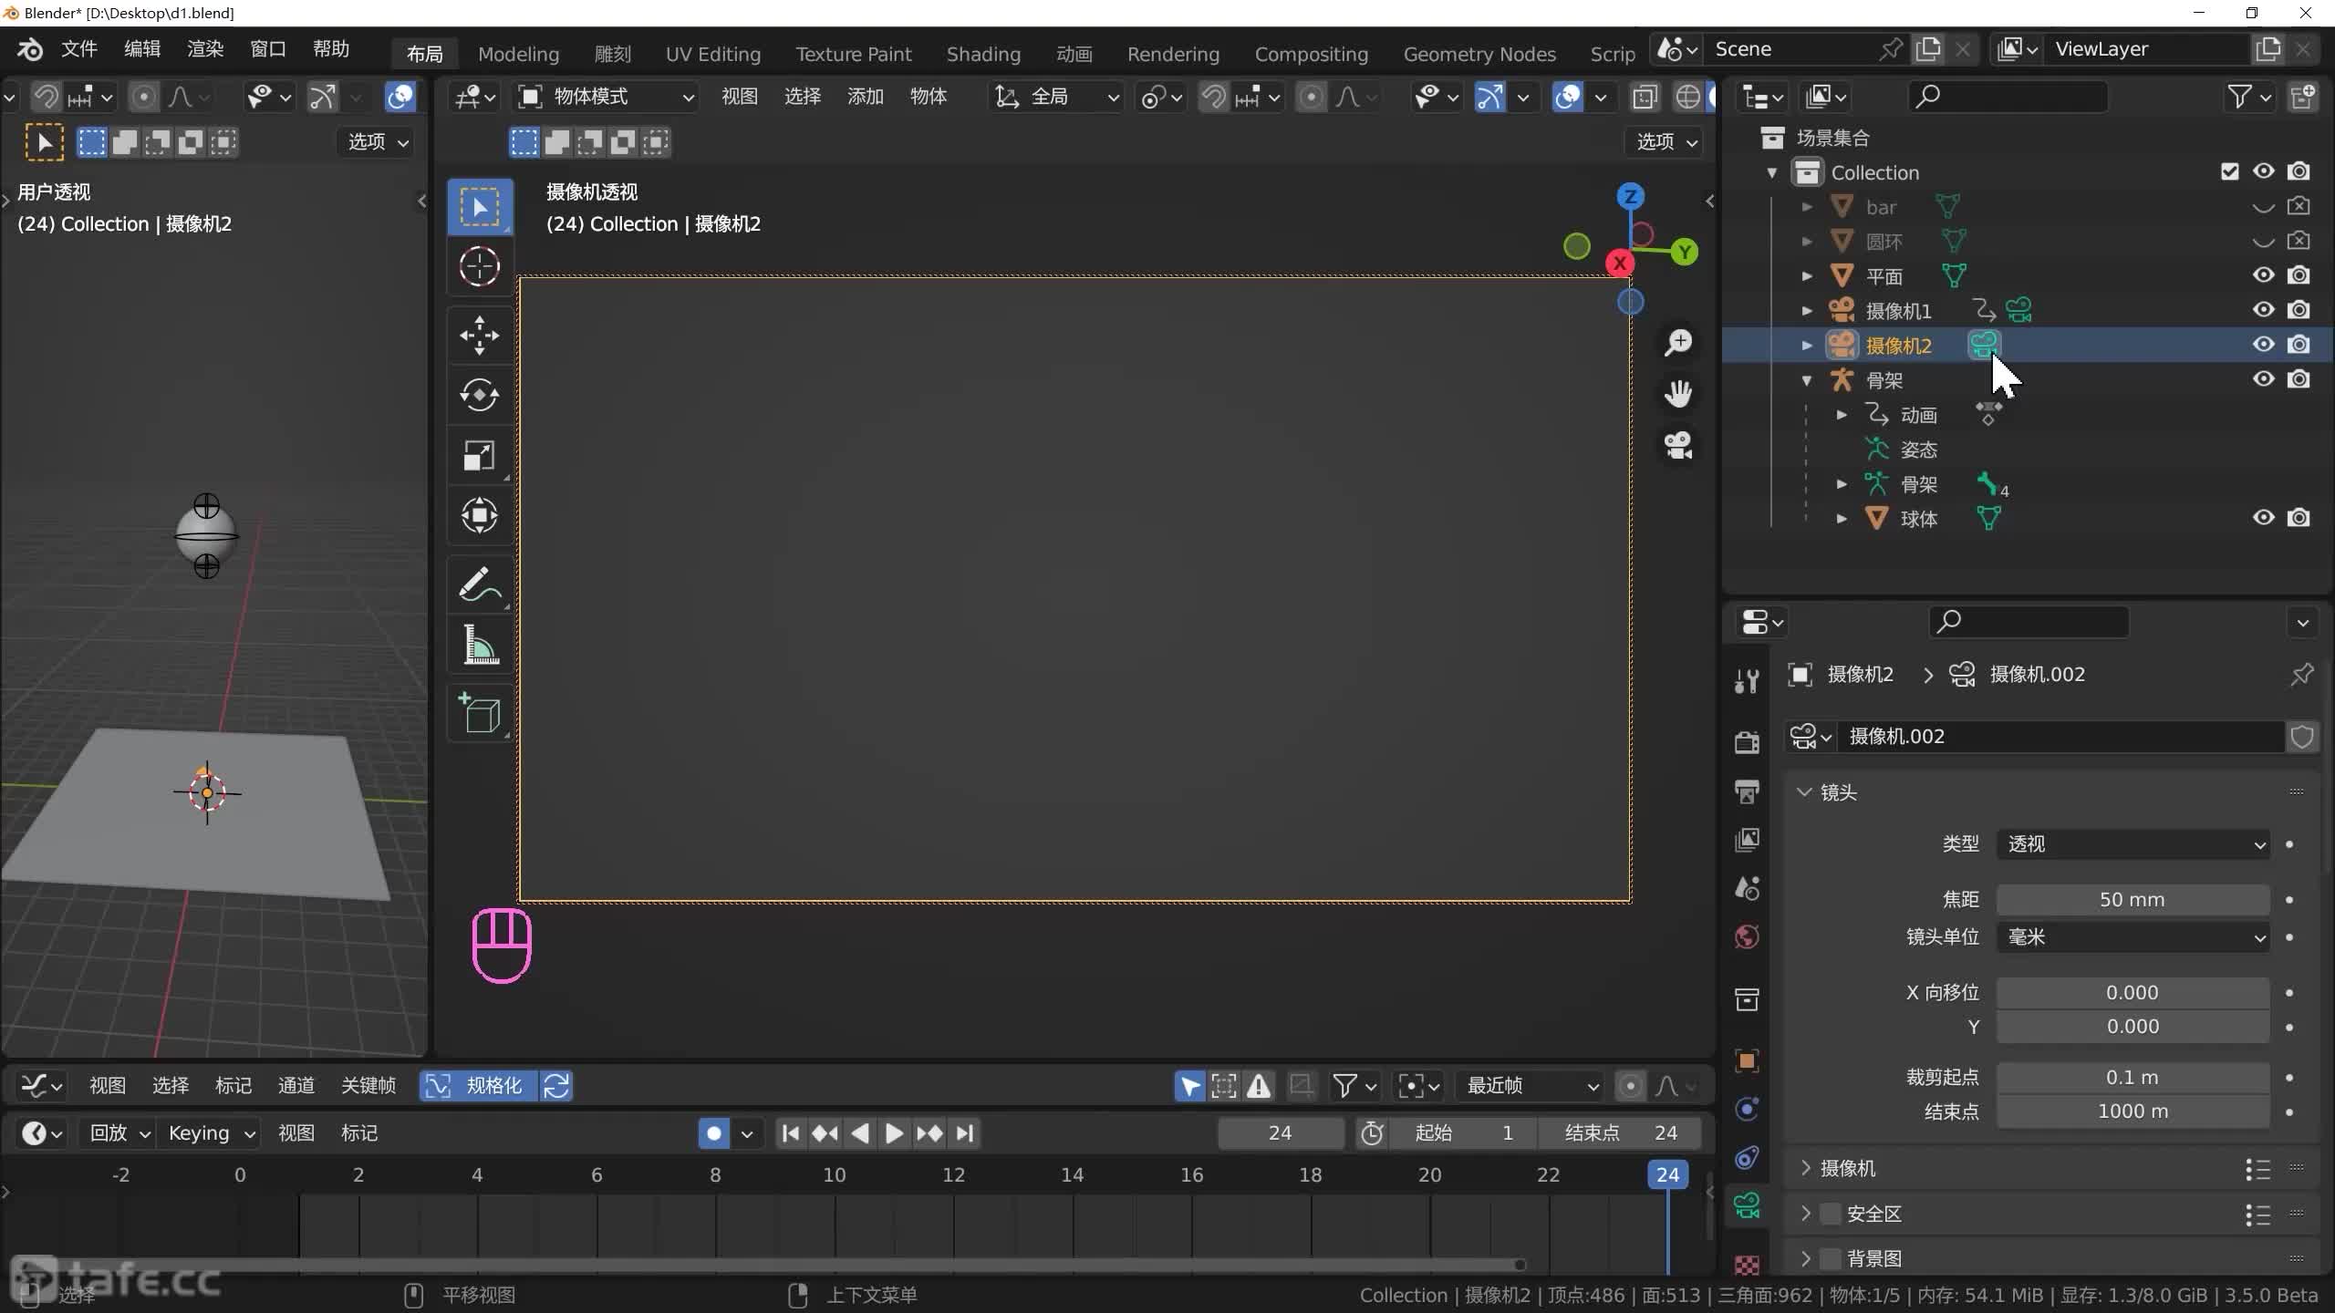Open the Tool properties tab
This screenshot has width=2335, height=1313.
point(1747,680)
